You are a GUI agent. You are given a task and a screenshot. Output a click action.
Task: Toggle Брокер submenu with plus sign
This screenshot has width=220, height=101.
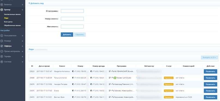click(x=22, y=10)
